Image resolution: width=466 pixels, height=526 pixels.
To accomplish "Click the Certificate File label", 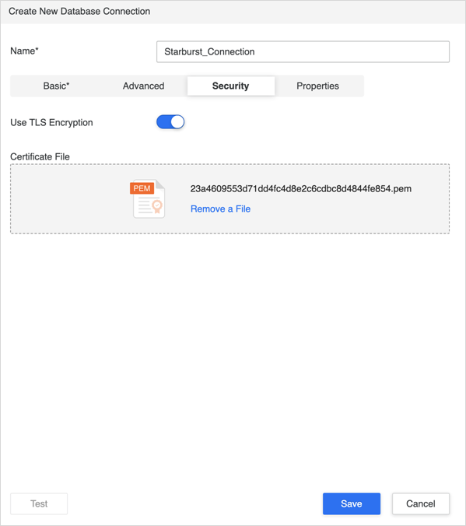I will [40, 156].
